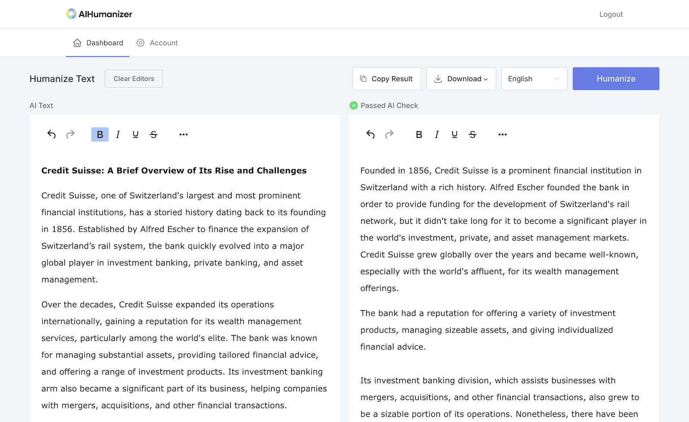The height and width of the screenshot is (422, 689).
Task: Apply strikethrough in the humanized text editor
Action: [472, 134]
